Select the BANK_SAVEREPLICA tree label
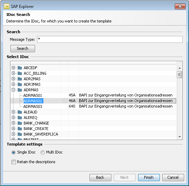The image size is (189, 186). point(41,134)
